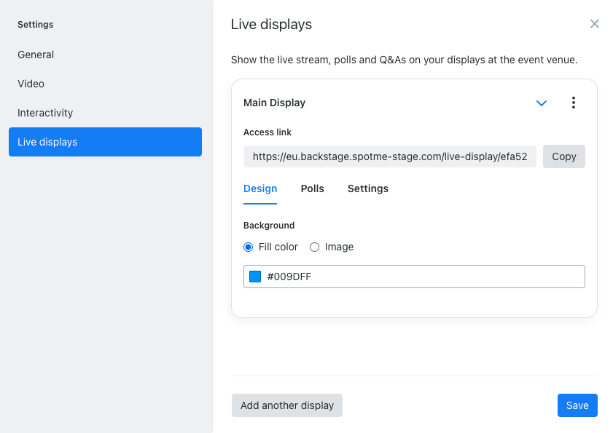Close the Live displays panel
Screen dimensions: 613x433
coord(594,23)
